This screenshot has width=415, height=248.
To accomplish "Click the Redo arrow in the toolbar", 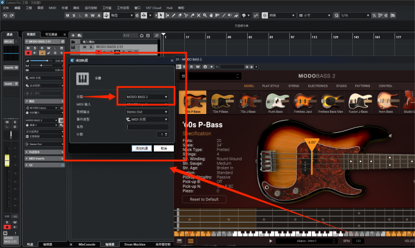I will click(12, 16).
